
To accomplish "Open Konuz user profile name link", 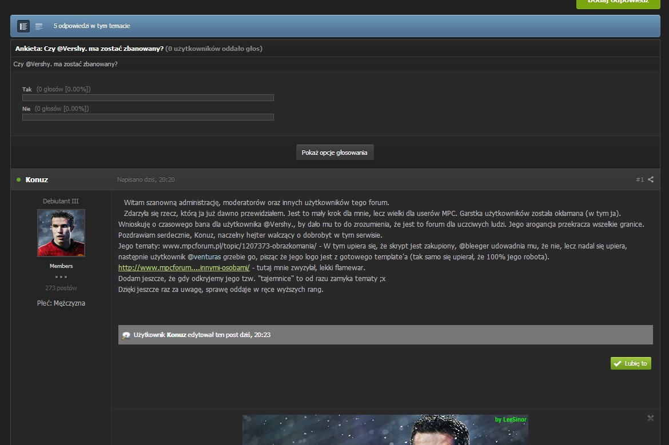I will point(37,180).
